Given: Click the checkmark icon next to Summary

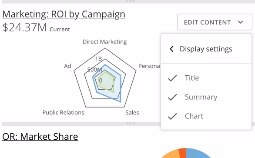Looking at the screenshot, I should (x=172, y=97).
